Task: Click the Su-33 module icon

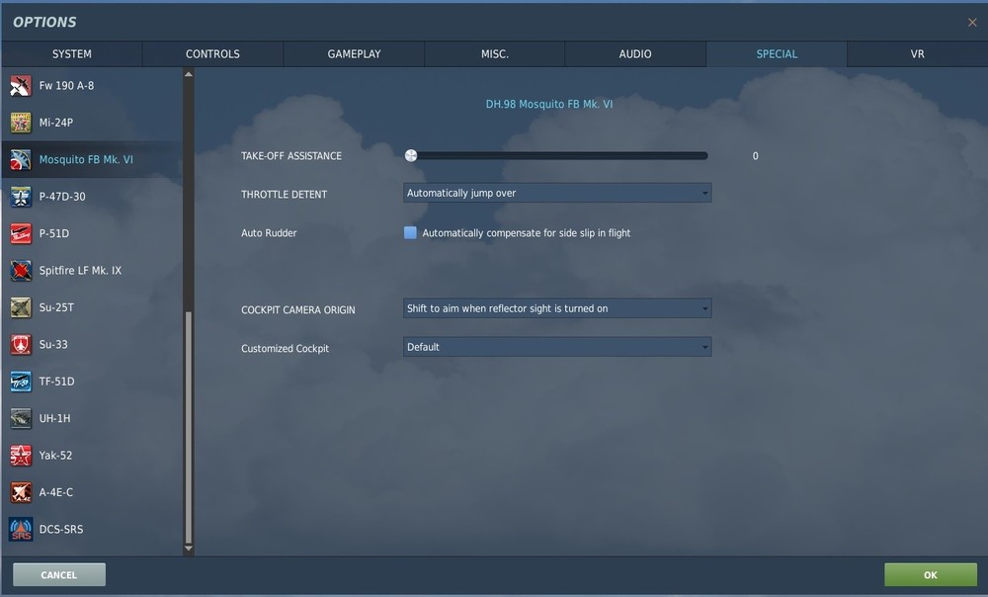Action: coord(20,344)
